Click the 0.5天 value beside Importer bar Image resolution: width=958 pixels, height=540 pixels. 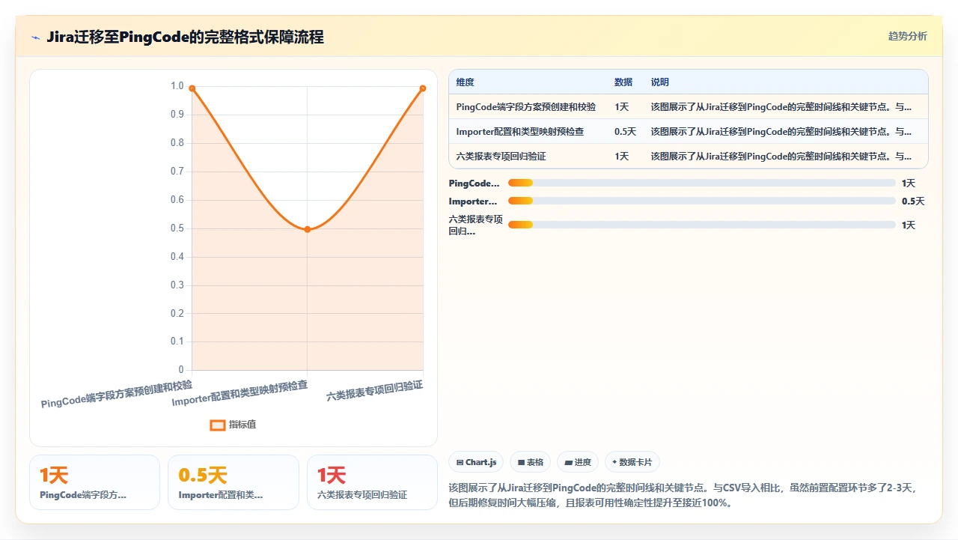(913, 201)
